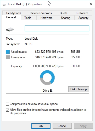Enable Compress this drive to save disk space
Image resolution: width=95 pixels, height=131 pixels.
pos(7,104)
